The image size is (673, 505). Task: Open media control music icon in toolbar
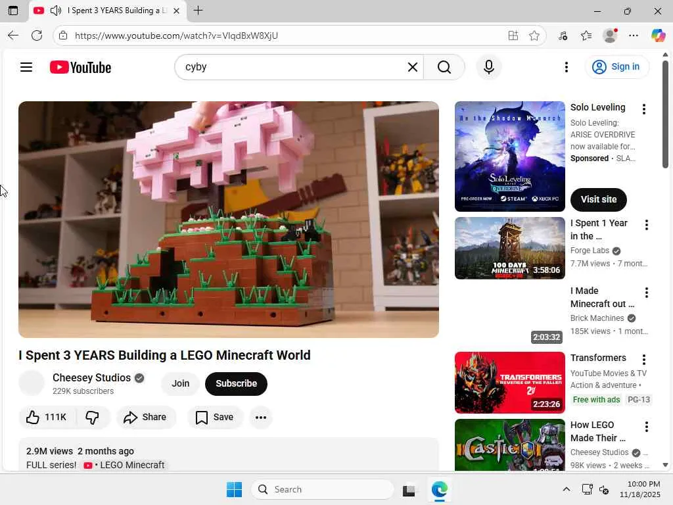pos(563,36)
